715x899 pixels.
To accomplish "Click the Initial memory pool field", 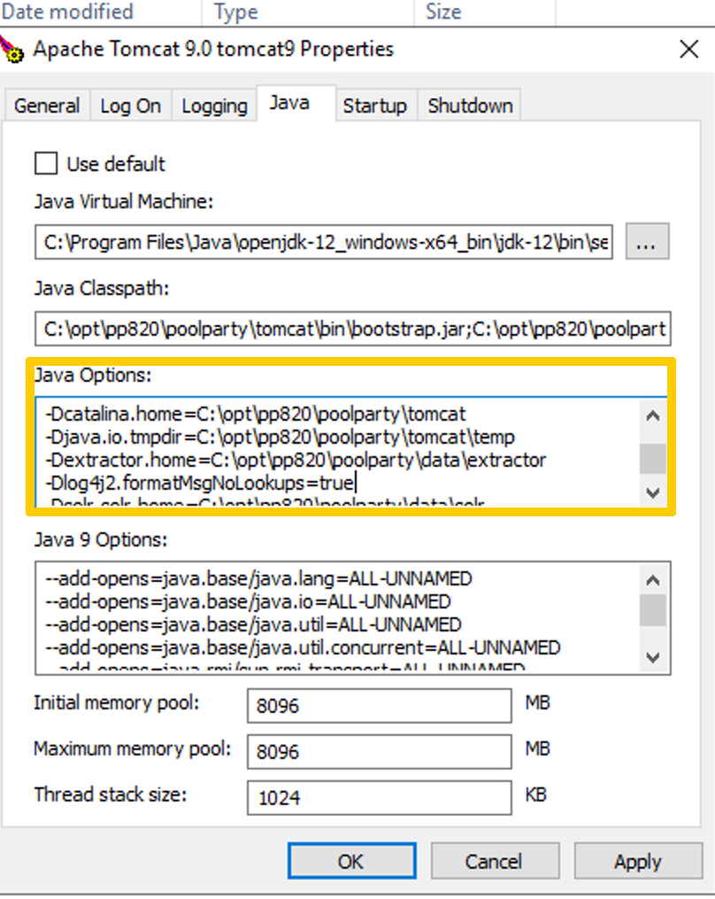I will pyautogui.click(x=380, y=706).
